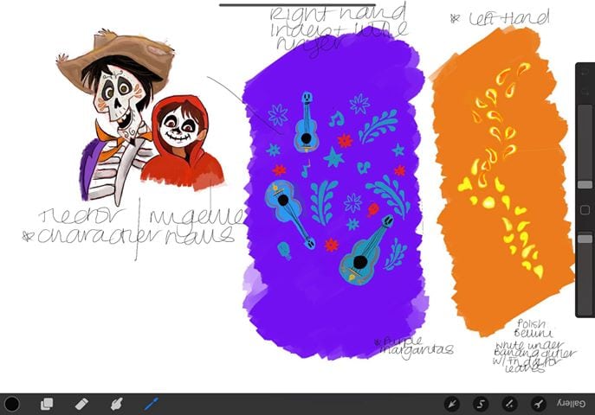The width and height of the screenshot is (595, 415).
Task: Select the Eraser tool
Action: pos(82,404)
